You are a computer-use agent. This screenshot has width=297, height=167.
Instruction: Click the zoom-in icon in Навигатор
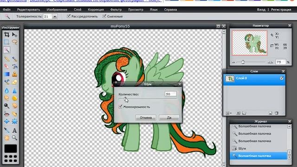(270, 62)
